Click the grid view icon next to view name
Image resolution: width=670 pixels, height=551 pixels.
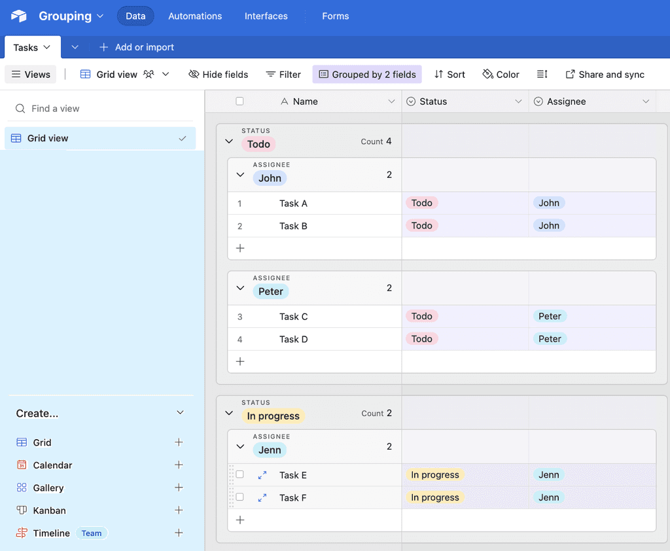pyautogui.click(x=86, y=74)
